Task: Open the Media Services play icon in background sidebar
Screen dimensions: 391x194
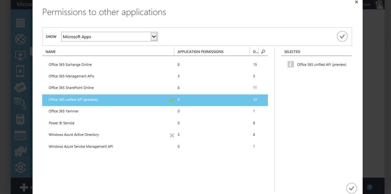Action: (x=21, y=167)
